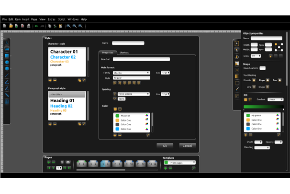The width and height of the screenshot is (290, 194).
Task: Toggle the Shape text floating option
Action: click(268, 80)
